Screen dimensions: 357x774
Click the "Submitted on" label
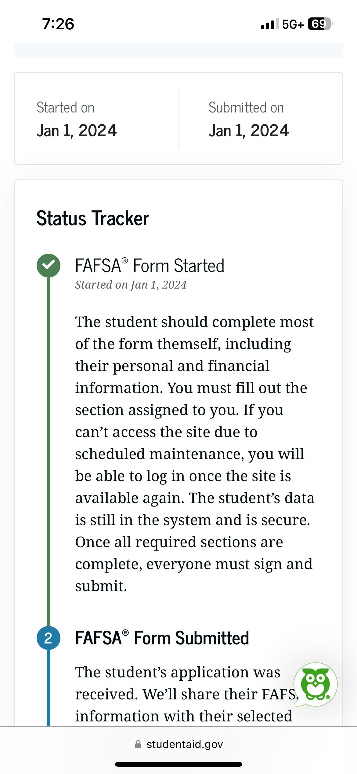click(246, 108)
